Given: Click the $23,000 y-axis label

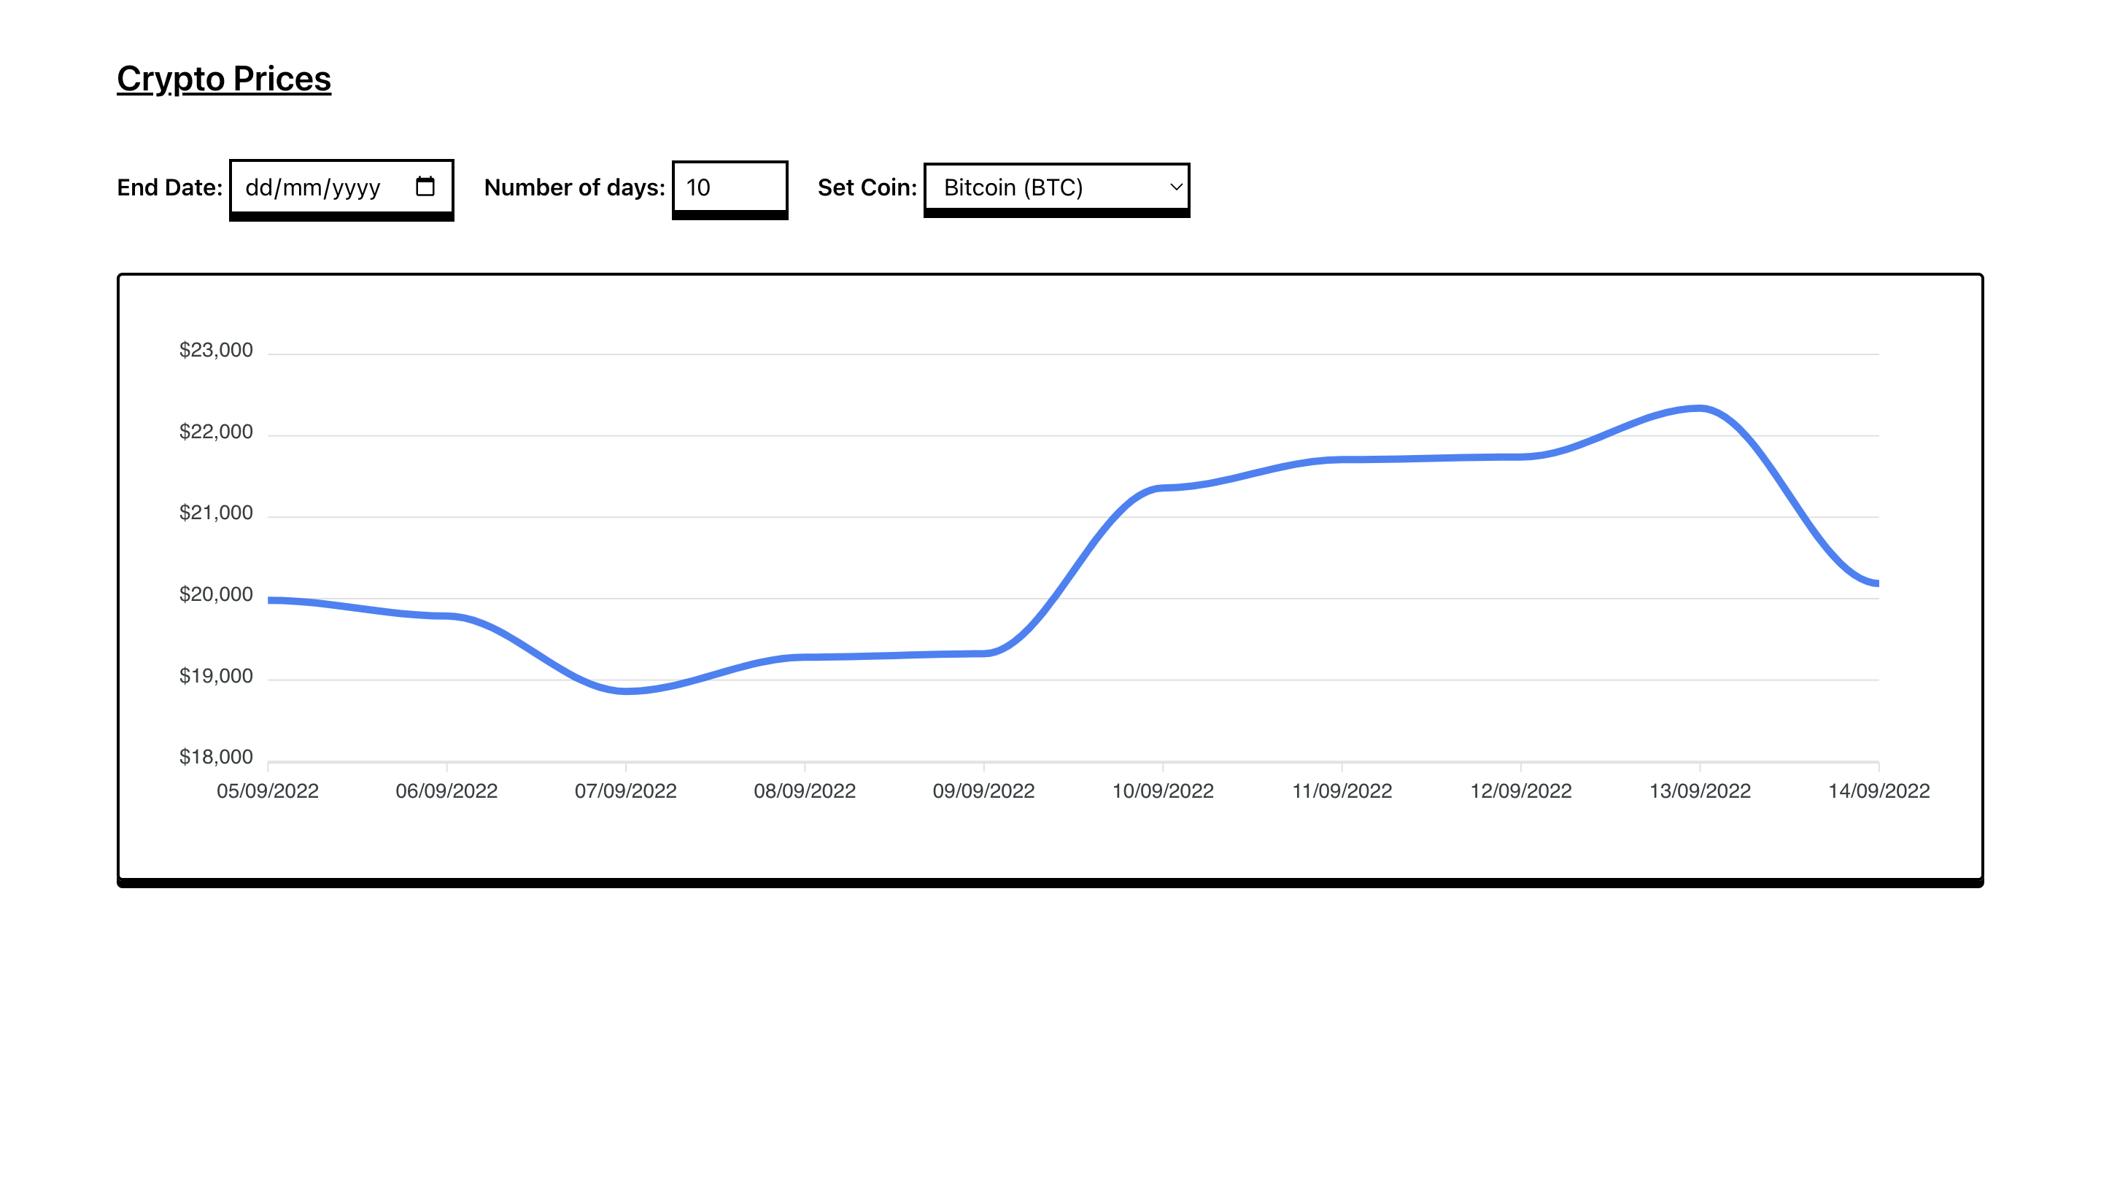Looking at the screenshot, I should click(217, 349).
